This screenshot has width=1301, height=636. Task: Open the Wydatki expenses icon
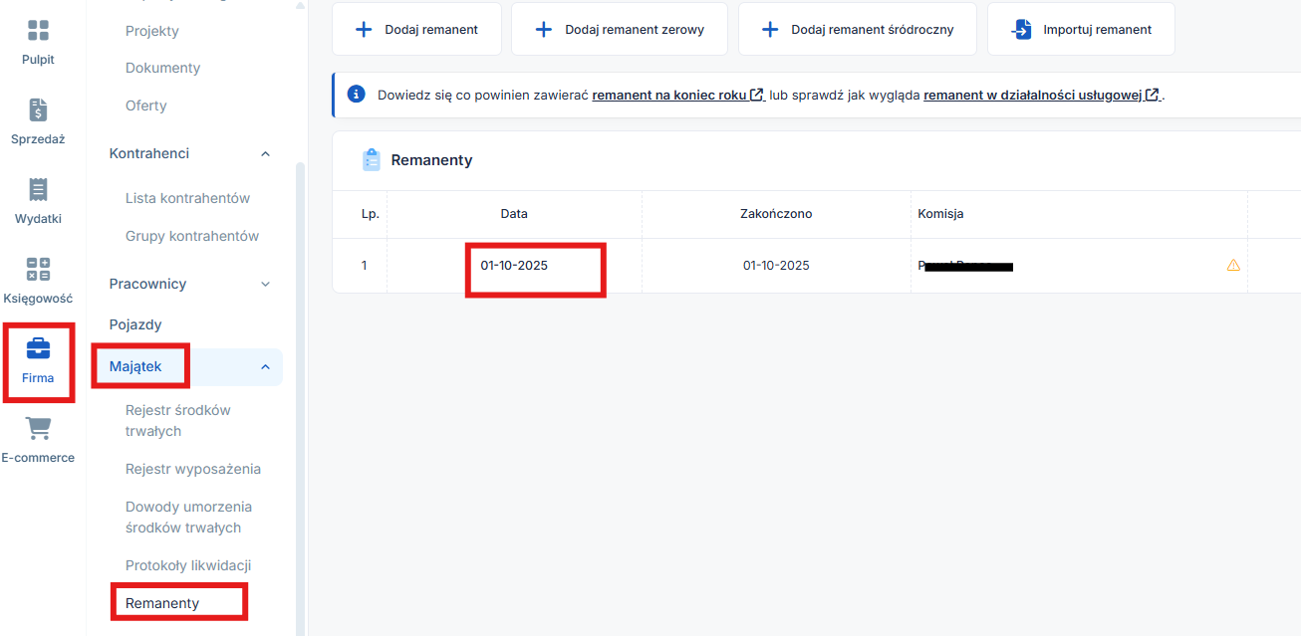(38, 190)
